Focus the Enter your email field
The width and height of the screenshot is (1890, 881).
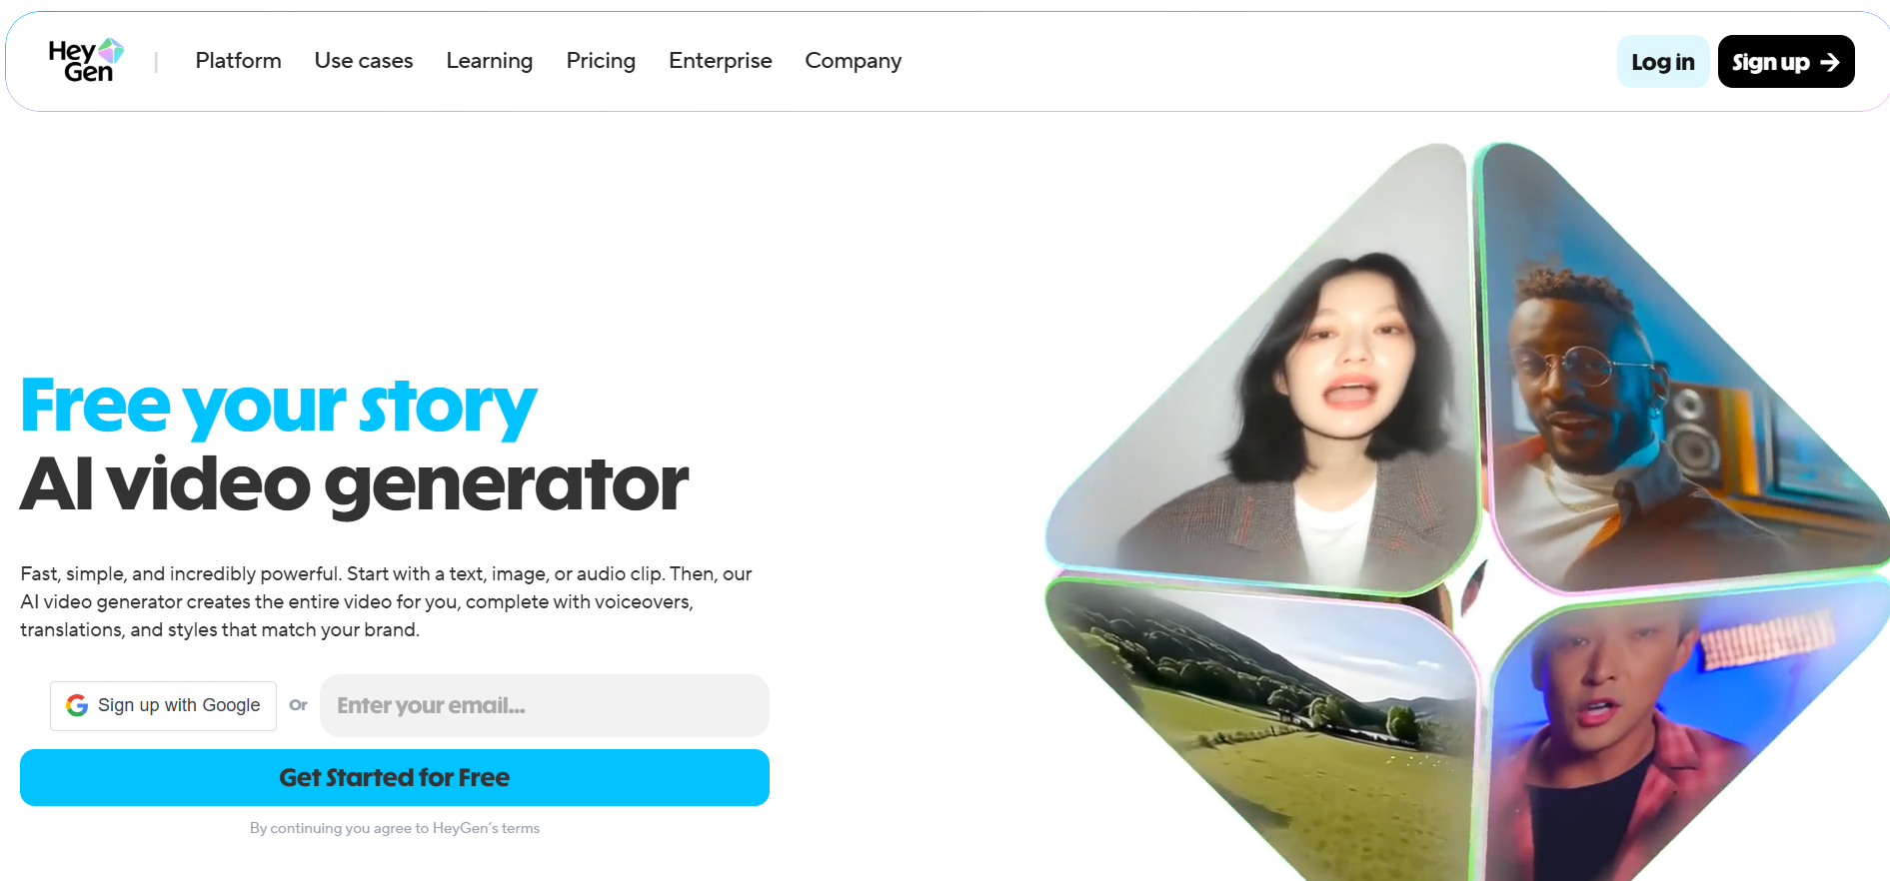pos(545,706)
